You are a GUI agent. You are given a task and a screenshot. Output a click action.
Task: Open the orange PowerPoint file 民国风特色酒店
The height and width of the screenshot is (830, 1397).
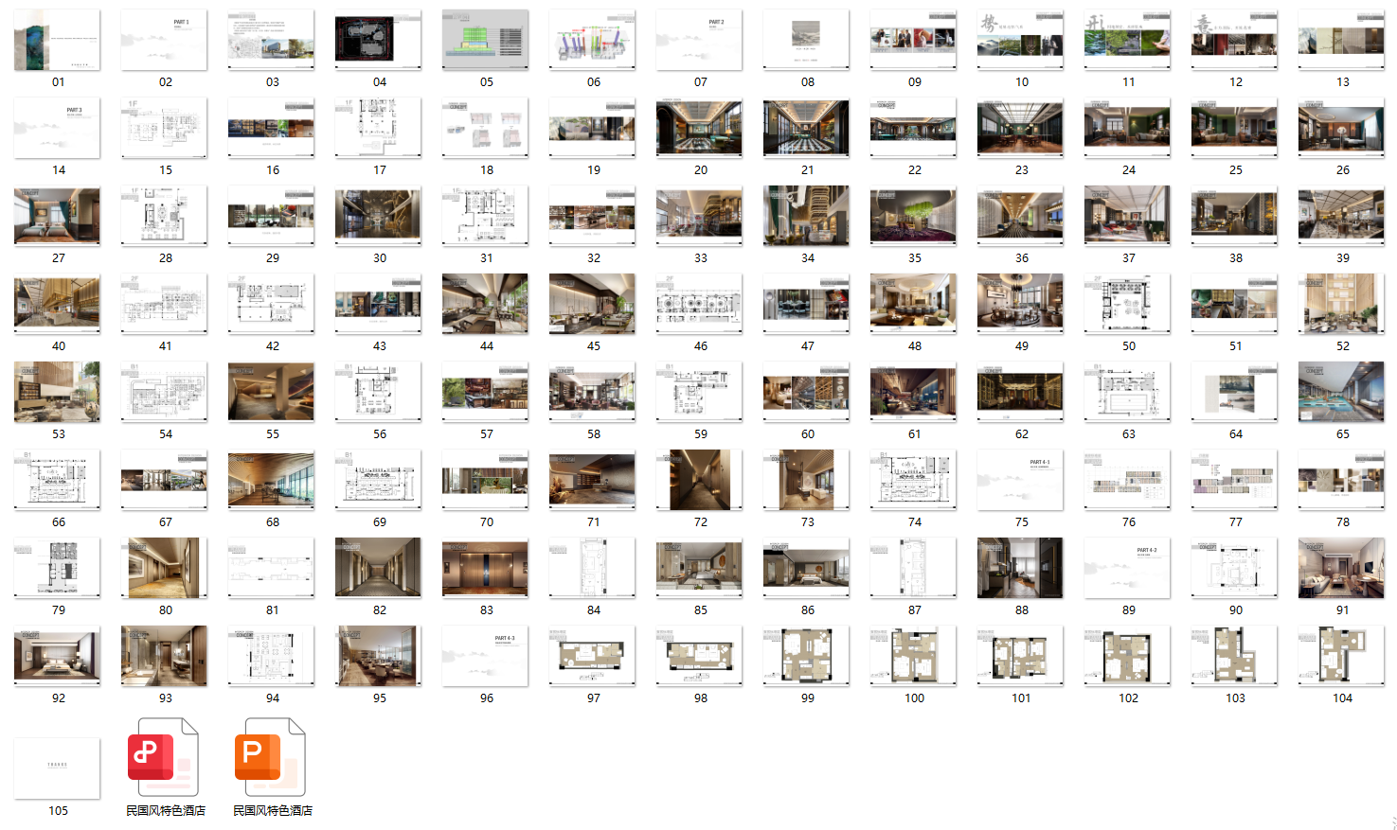(271, 758)
